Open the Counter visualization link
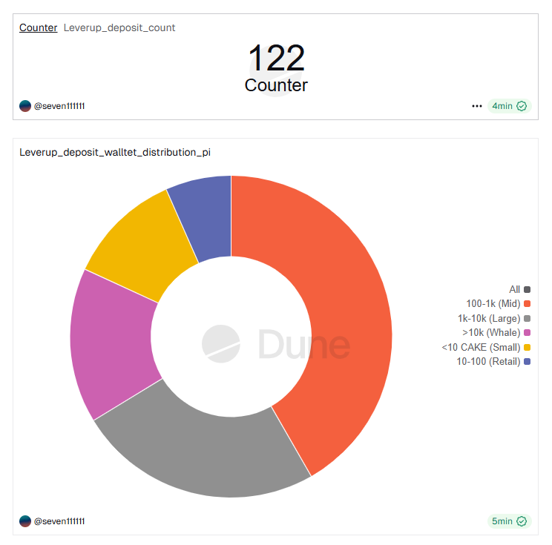The image size is (552, 545). point(38,27)
